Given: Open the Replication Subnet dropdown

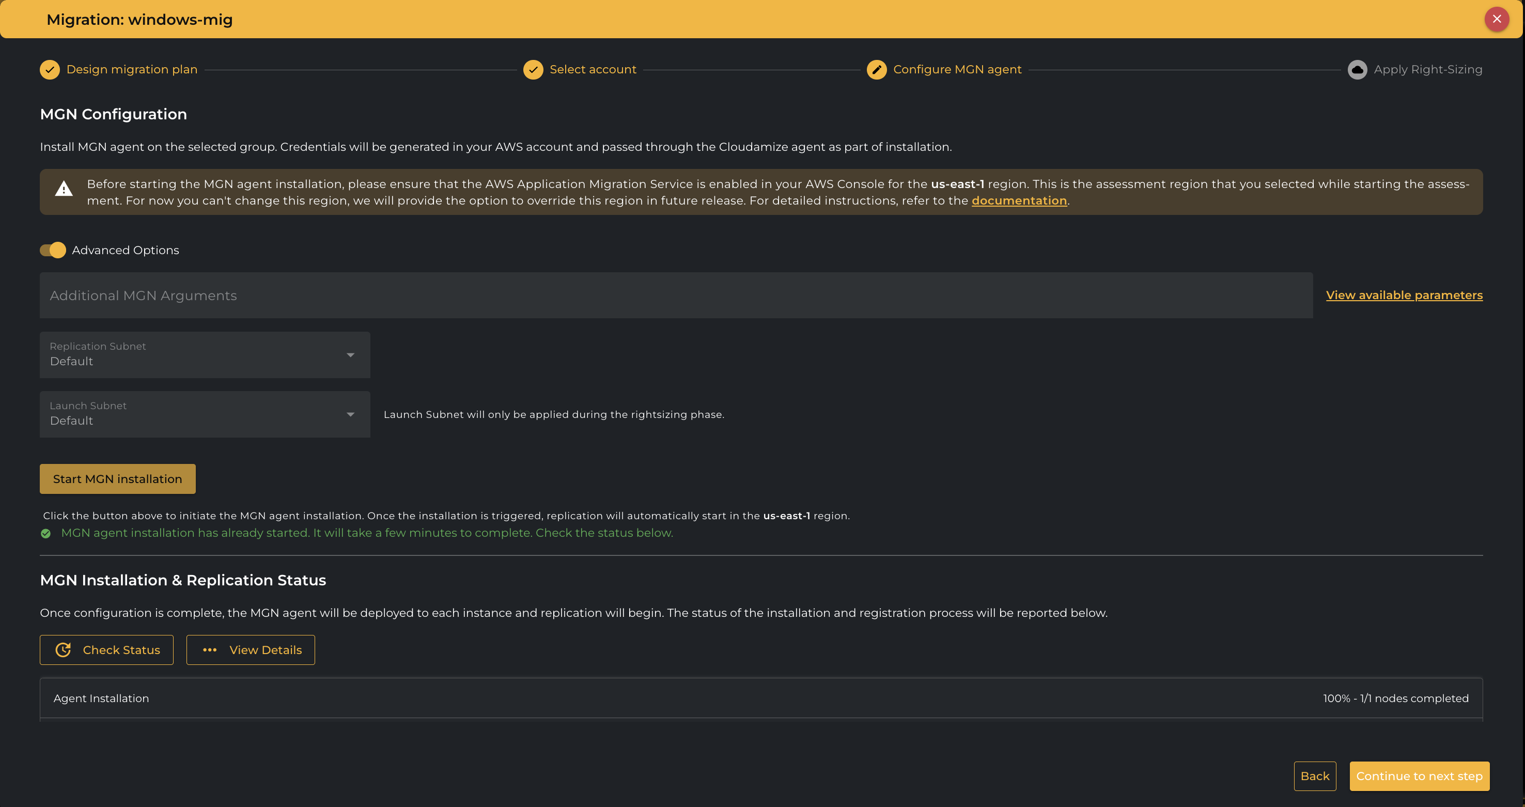Looking at the screenshot, I should [x=205, y=354].
